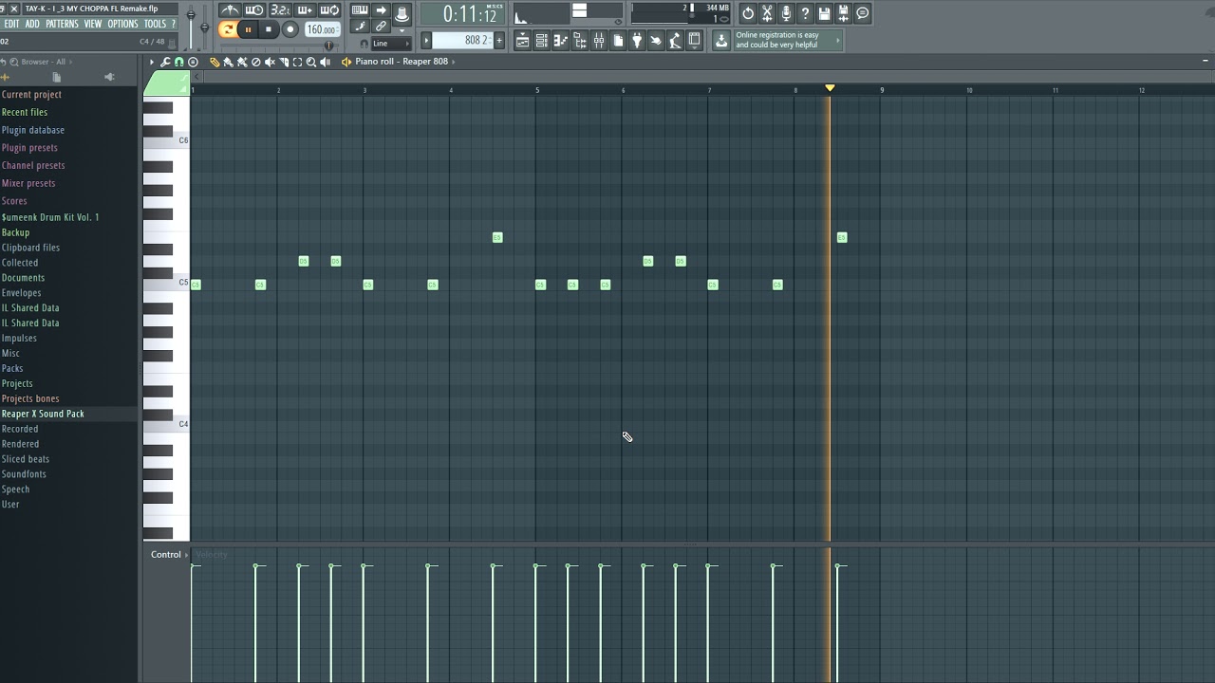Click the render as audio icon

[843, 13]
